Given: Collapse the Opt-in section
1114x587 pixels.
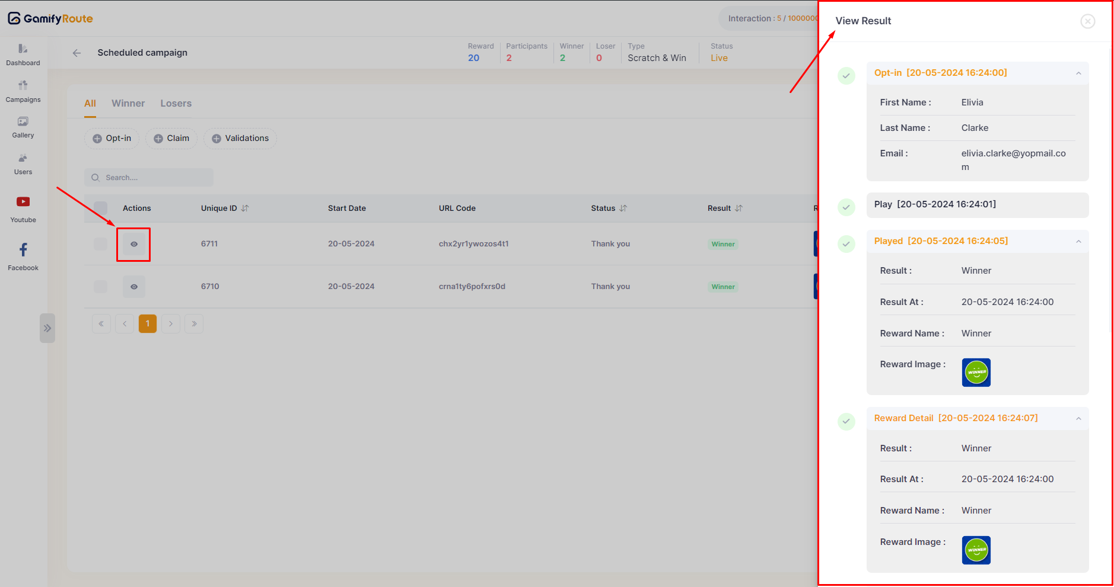Looking at the screenshot, I should [x=1078, y=73].
